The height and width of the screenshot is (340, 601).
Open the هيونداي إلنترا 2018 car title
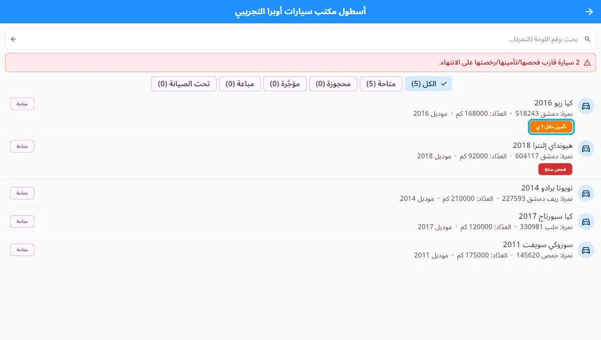tap(543, 145)
